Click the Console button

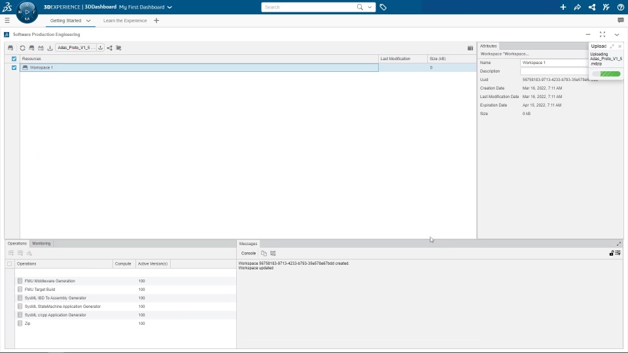tap(249, 253)
